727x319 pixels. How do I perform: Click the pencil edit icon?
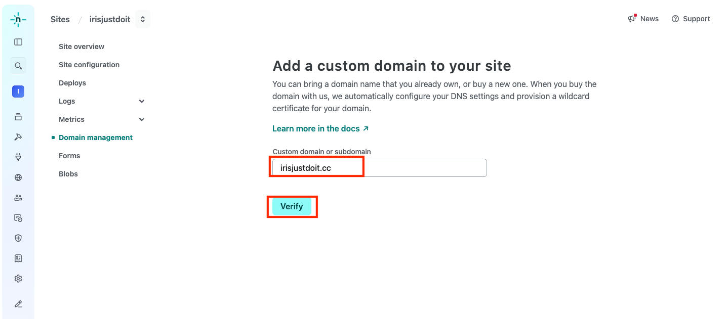coord(18,304)
